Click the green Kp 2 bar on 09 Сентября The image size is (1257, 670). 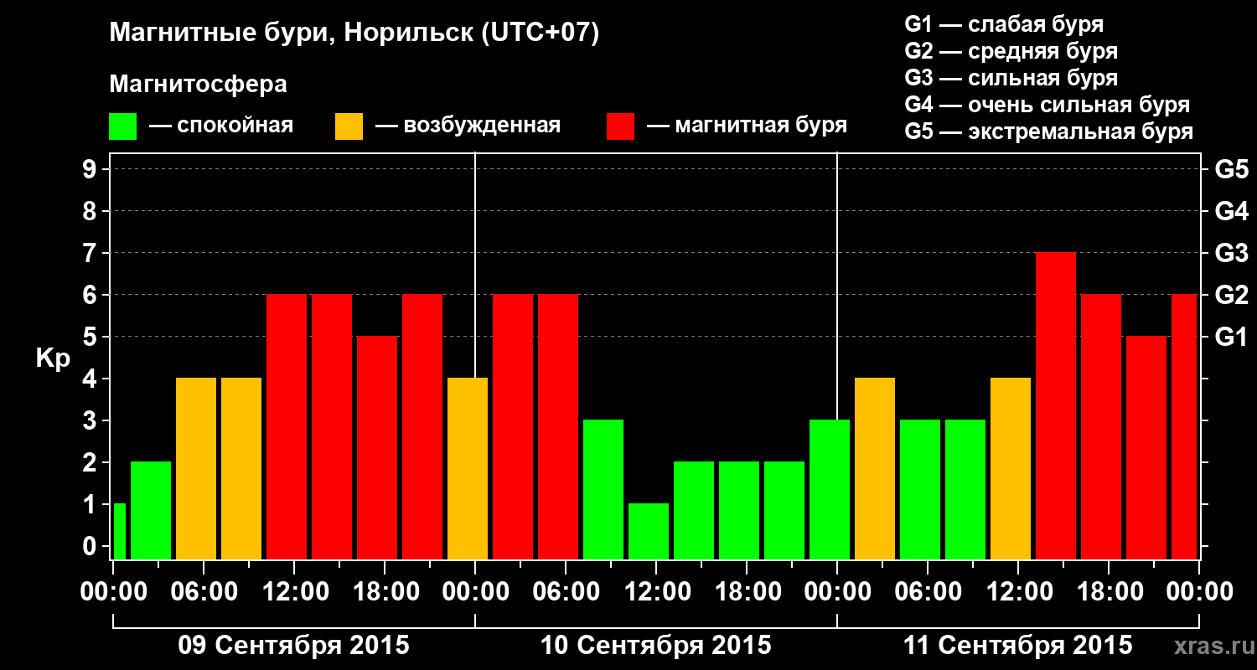coord(151,510)
